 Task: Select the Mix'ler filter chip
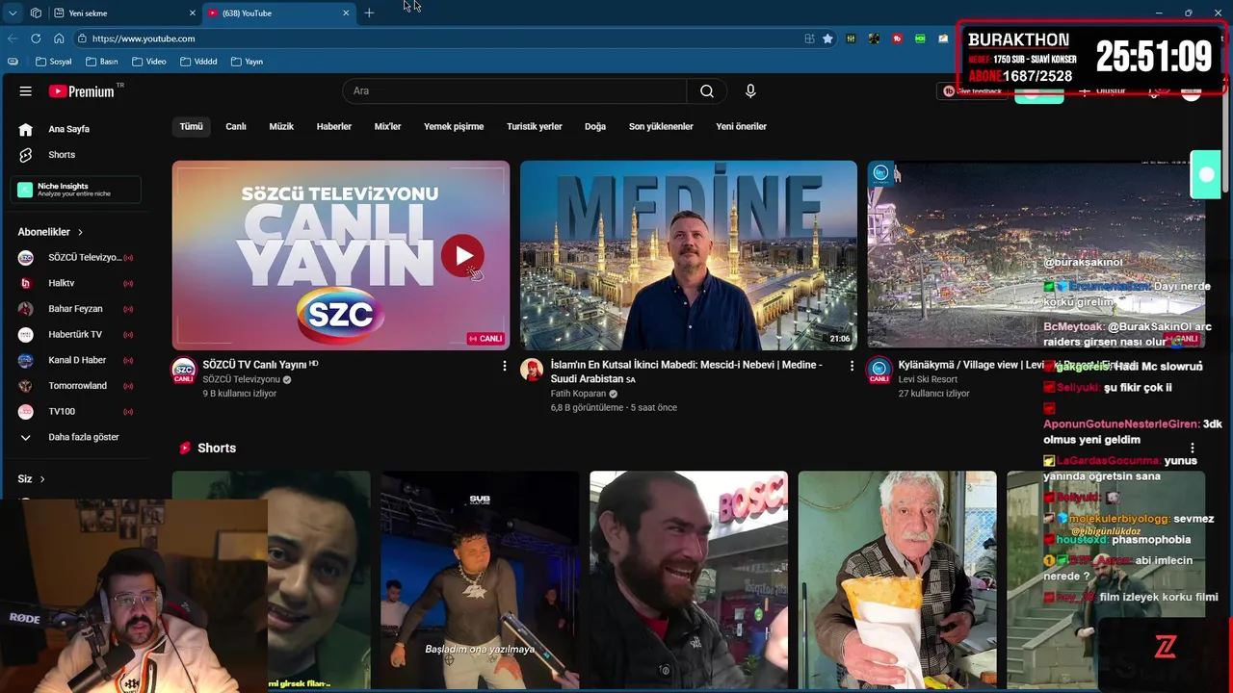387,126
